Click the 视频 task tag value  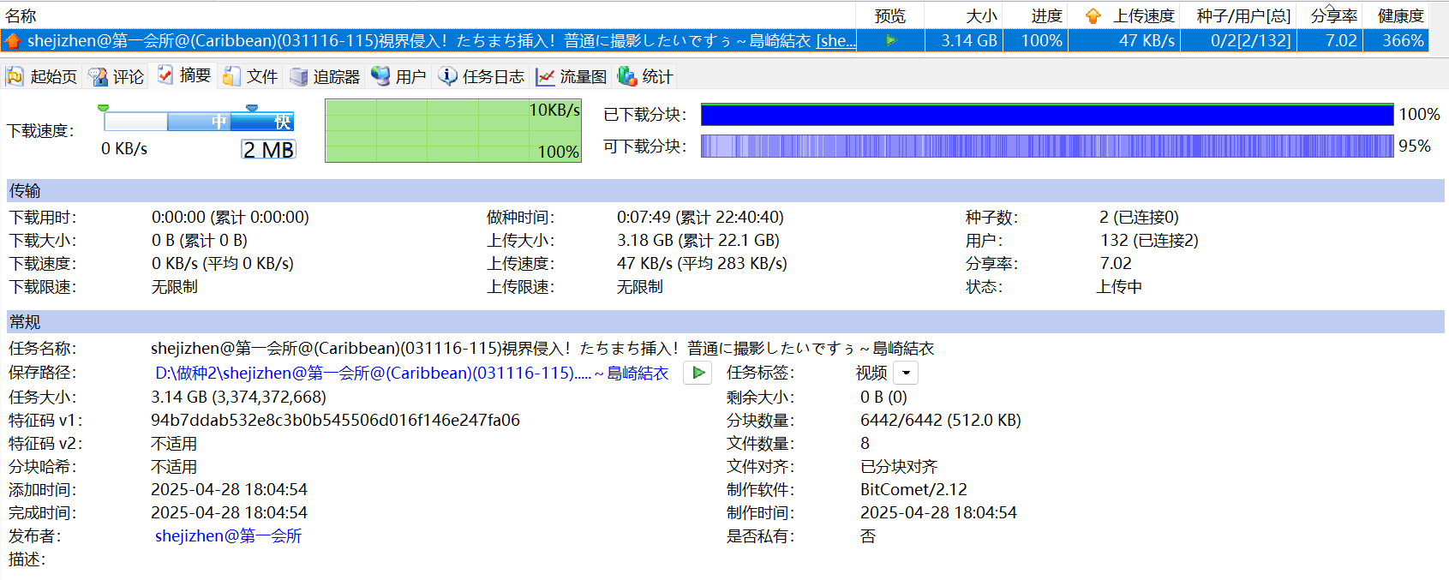point(871,373)
